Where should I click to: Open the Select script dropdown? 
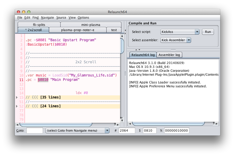(180, 32)
